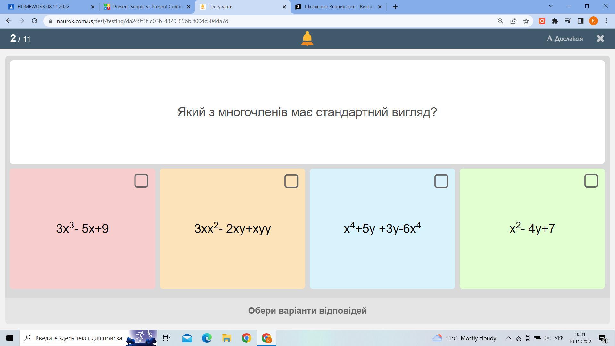Close the test with the X icon

600,38
